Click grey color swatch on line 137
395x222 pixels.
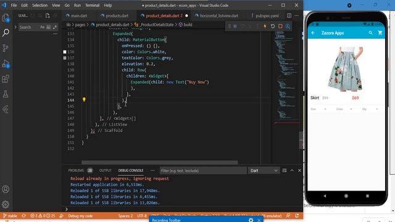click(x=65, y=58)
